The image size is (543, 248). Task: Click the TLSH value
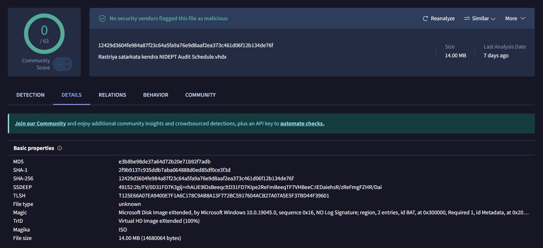pos(224,196)
